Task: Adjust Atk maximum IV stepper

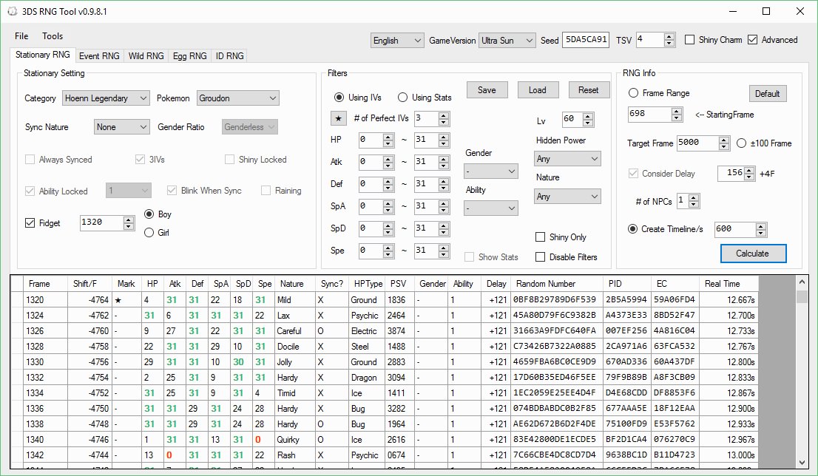Action: point(444,162)
